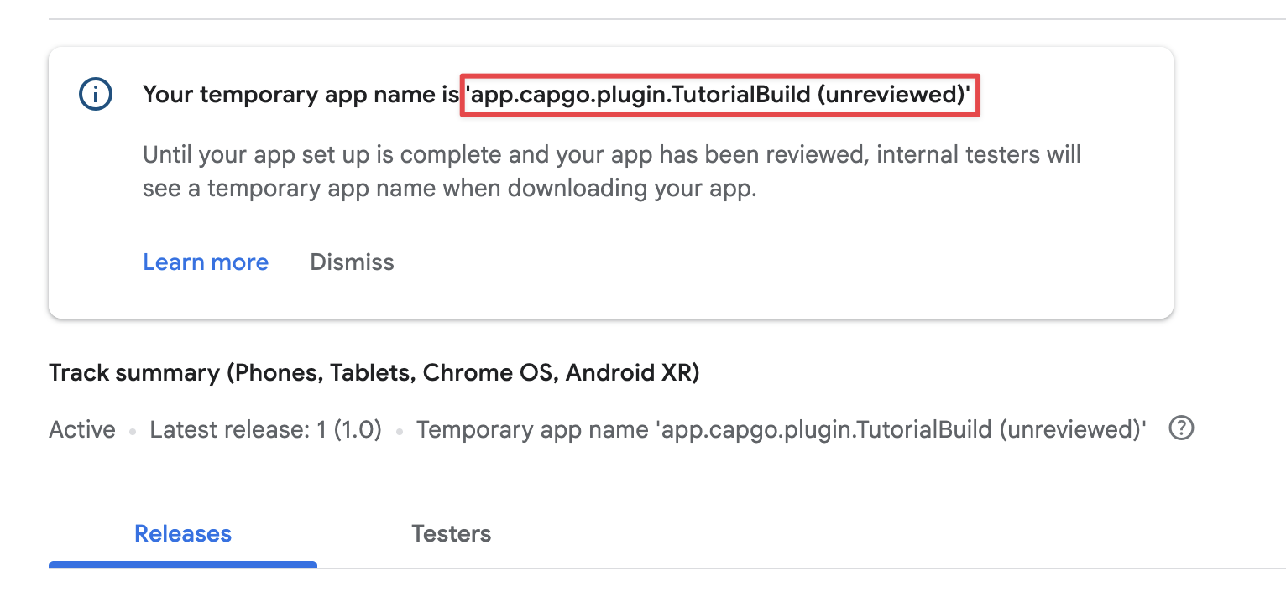Click the highlighted 'app.capgo.plugin.TutorialBuild (unreviewed)' name
Screen dimensions: 1286x597
[x=719, y=94]
